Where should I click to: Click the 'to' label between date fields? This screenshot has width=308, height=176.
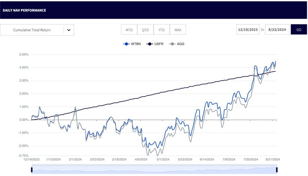(x=263, y=29)
